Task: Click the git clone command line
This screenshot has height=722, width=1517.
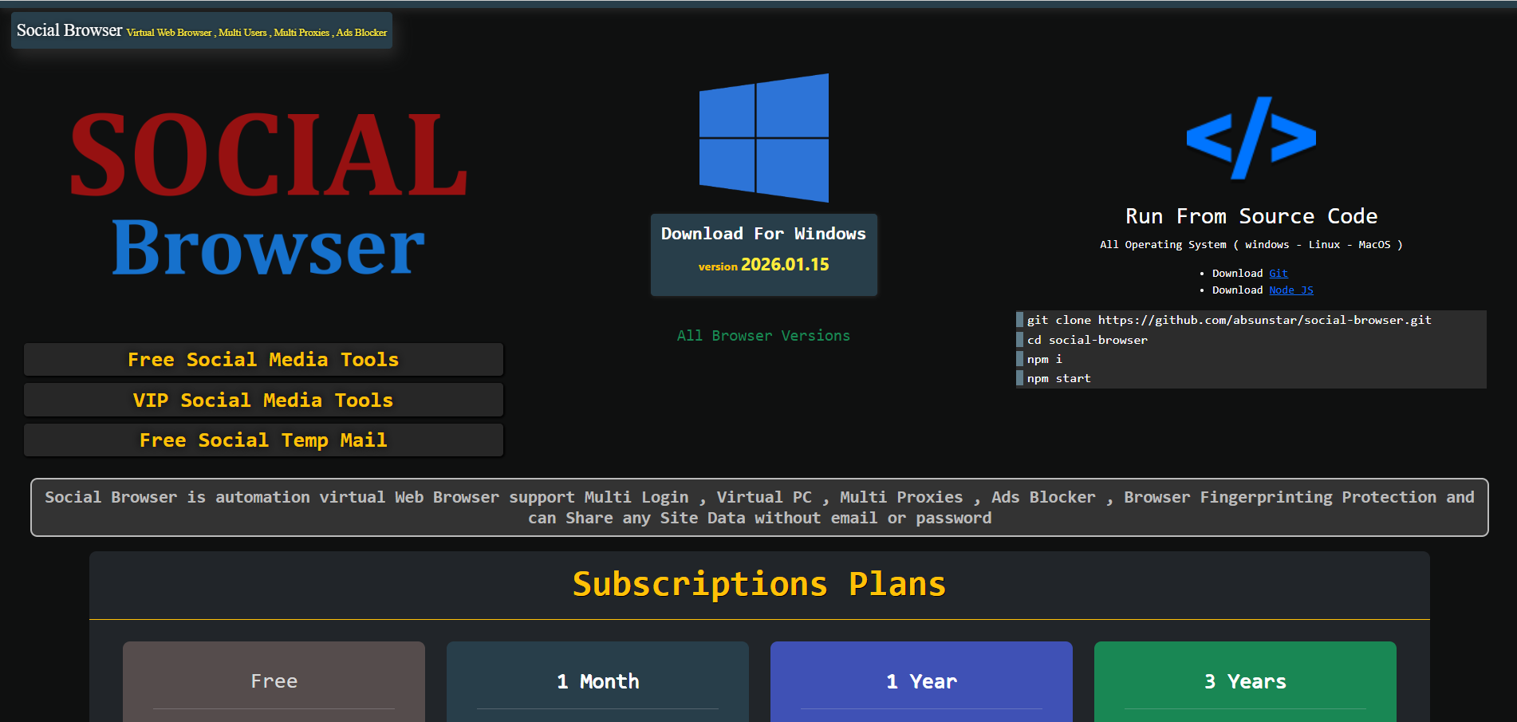Action: [x=1230, y=319]
